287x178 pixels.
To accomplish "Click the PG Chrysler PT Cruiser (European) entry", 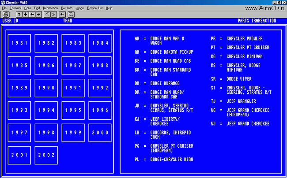I will (164, 148).
